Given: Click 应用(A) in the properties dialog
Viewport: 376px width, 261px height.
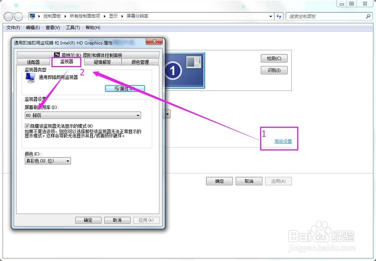Looking at the screenshot, I should tap(146, 220).
